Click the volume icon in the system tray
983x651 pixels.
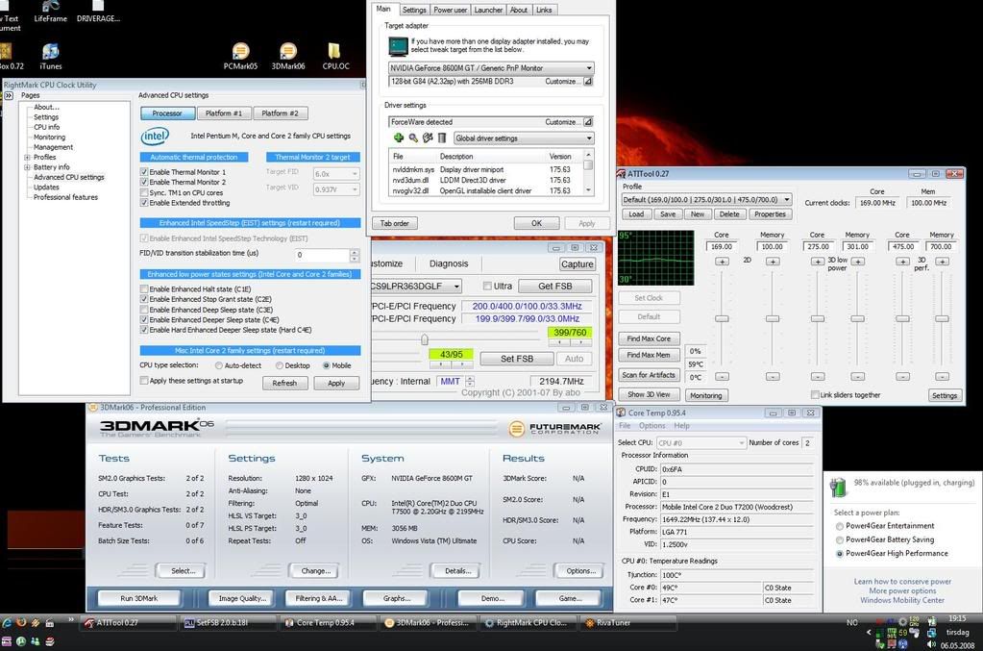[x=931, y=644]
